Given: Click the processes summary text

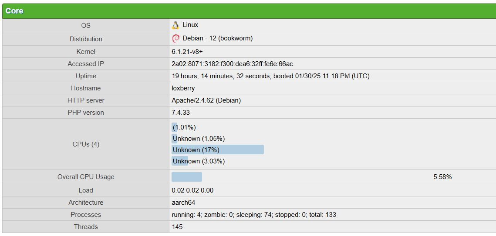Looking at the screenshot, I should (x=254, y=215).
